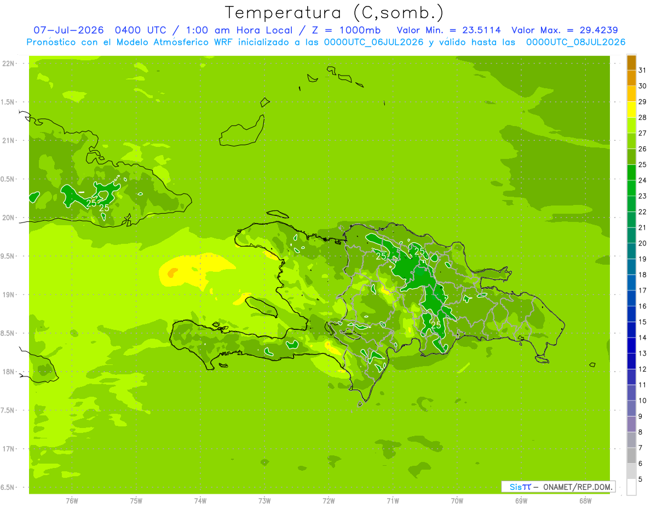Select initialization time "0000UTC_06JUL2026"
Viewport: 657px width, 508px height.
tap(374, 42)
